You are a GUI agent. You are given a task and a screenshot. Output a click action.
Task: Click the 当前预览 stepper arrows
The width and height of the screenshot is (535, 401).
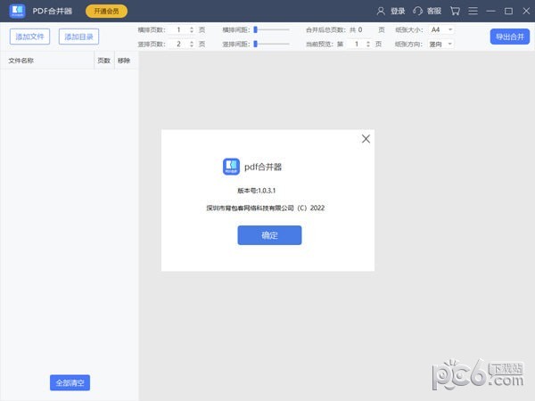point(368,44)
